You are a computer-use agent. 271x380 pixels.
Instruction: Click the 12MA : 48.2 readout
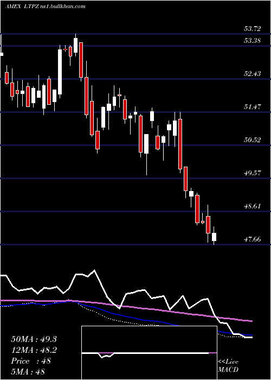34,350
